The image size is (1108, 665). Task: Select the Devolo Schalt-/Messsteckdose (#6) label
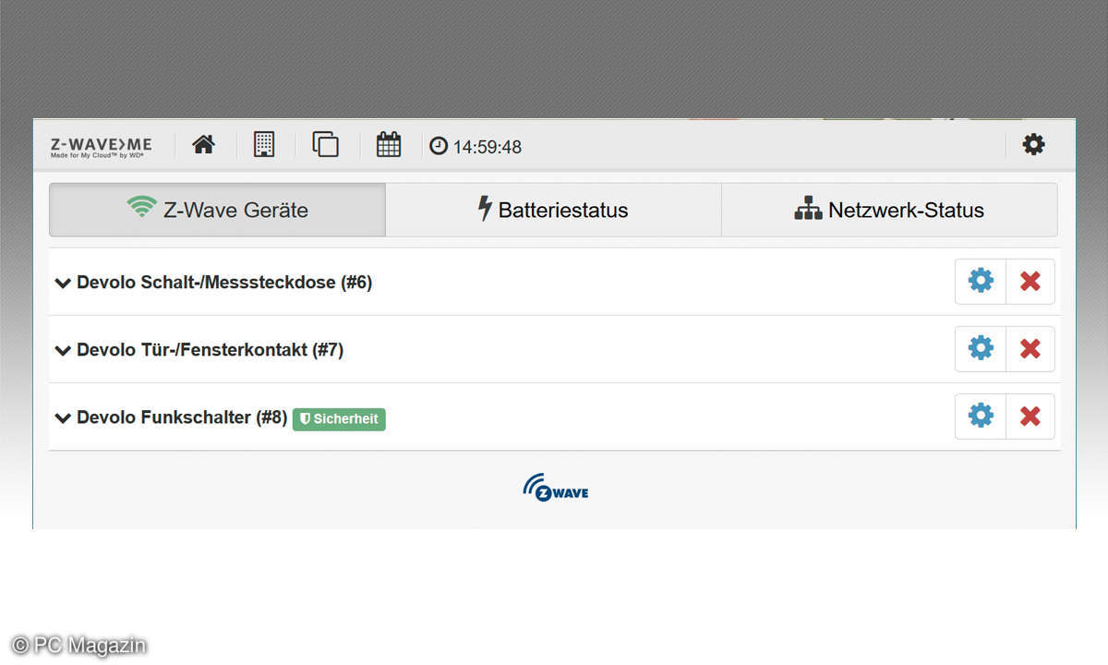point(224,283)
